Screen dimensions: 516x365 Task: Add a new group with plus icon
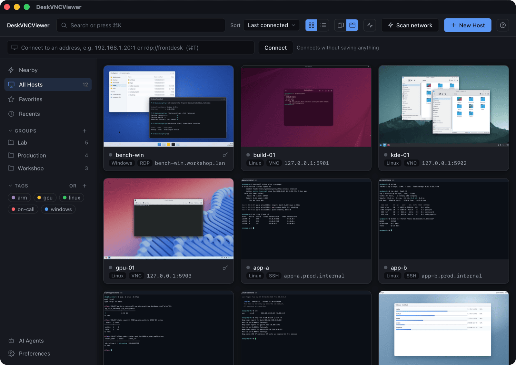tap(84, 131)
